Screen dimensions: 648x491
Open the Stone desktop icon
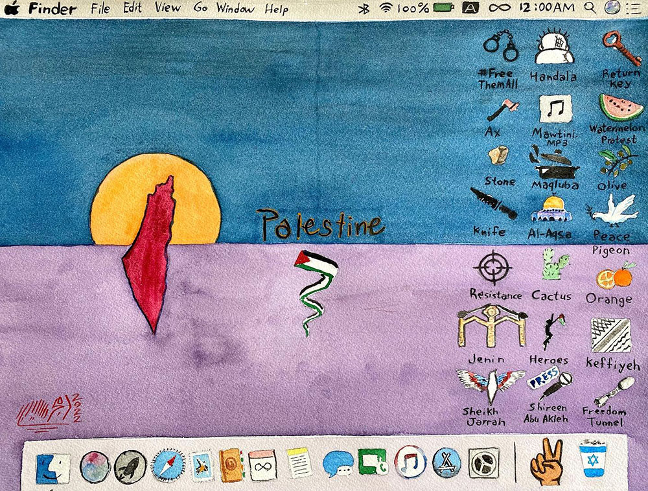pyautogui.click(x=498, y=157)
